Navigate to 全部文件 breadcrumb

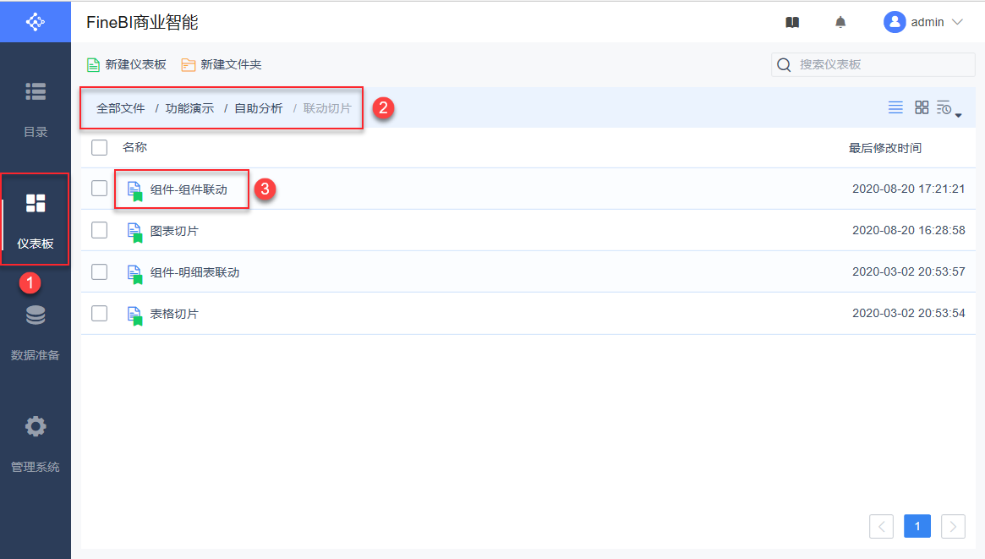click(x=121, y=108)
